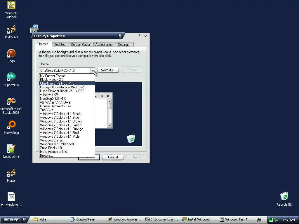Screen dimensions: 299x224
Task: Click the keyboard icon in the taskbar
Action: point(259,220)
